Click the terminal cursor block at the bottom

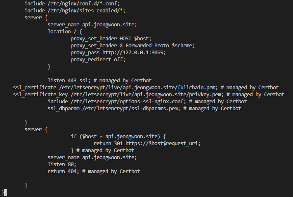click(x=5, y=193)
